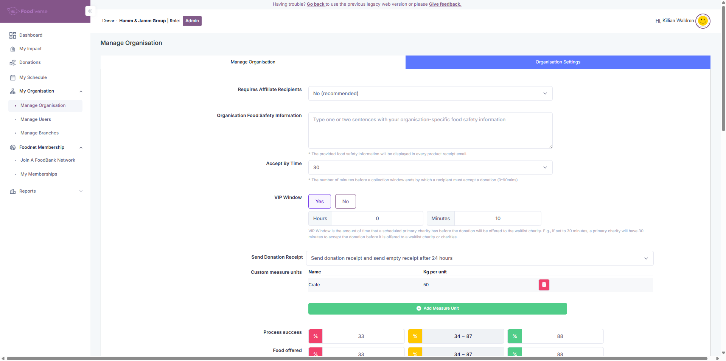Open Manage Users in sidebar
Screen dimensions: 726x361
[x=36, y=119]
